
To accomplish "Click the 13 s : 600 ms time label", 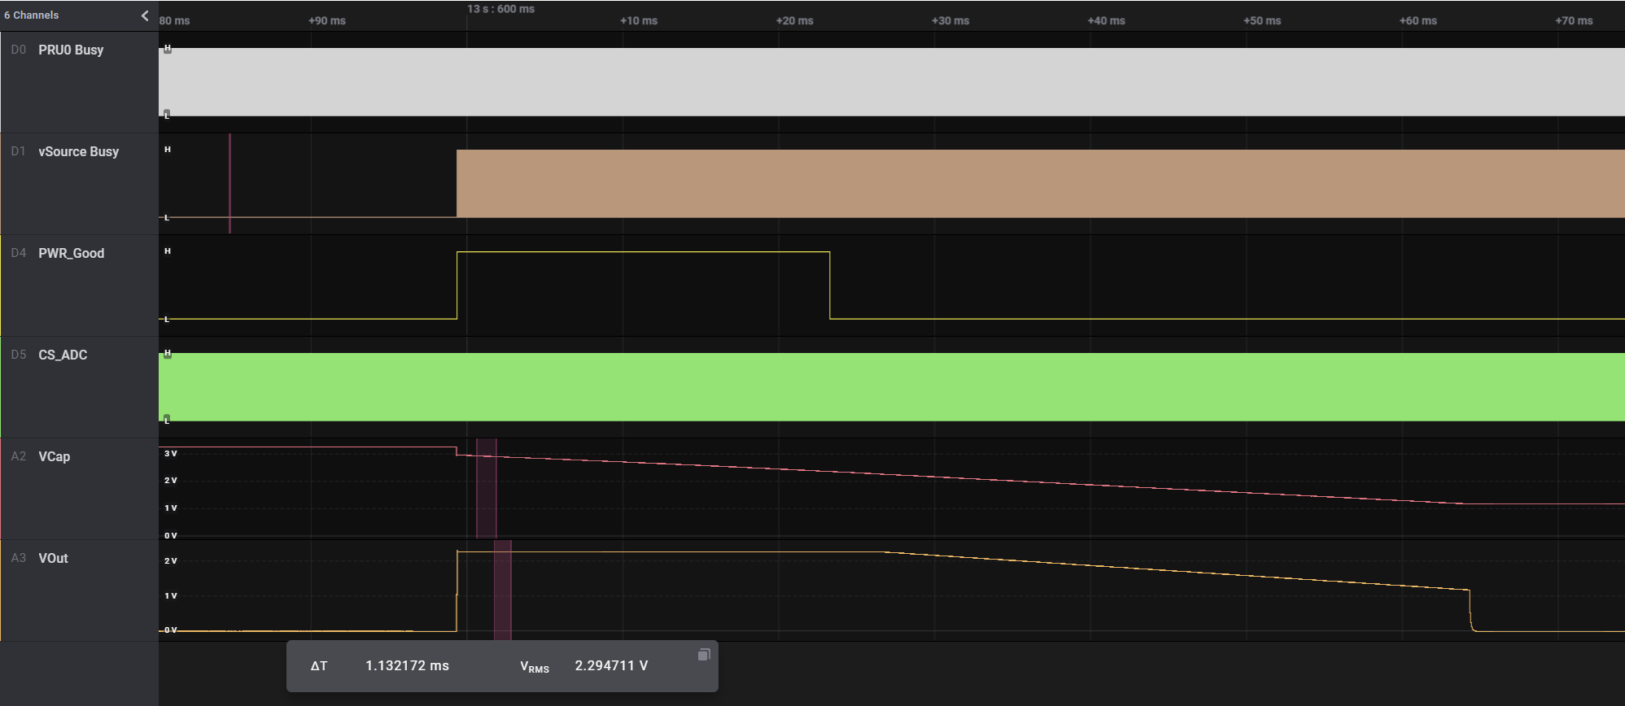I will click(x=500, y=9).
